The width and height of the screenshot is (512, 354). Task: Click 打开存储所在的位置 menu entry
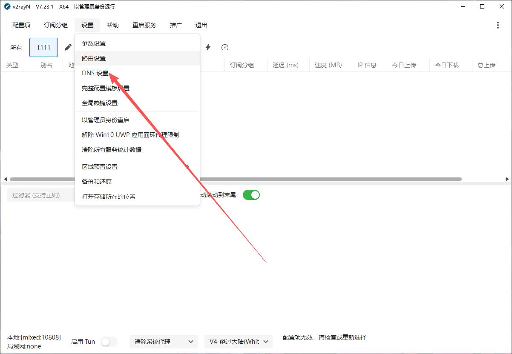[137, 197]
